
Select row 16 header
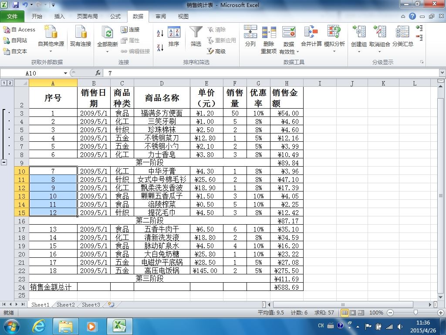click(22, 221)
